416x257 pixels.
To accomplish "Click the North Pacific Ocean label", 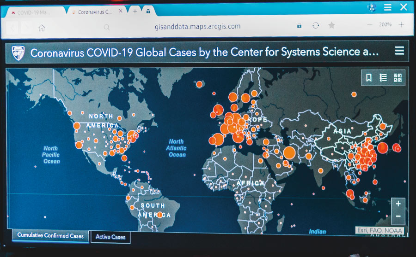I will tap(51, 155).
